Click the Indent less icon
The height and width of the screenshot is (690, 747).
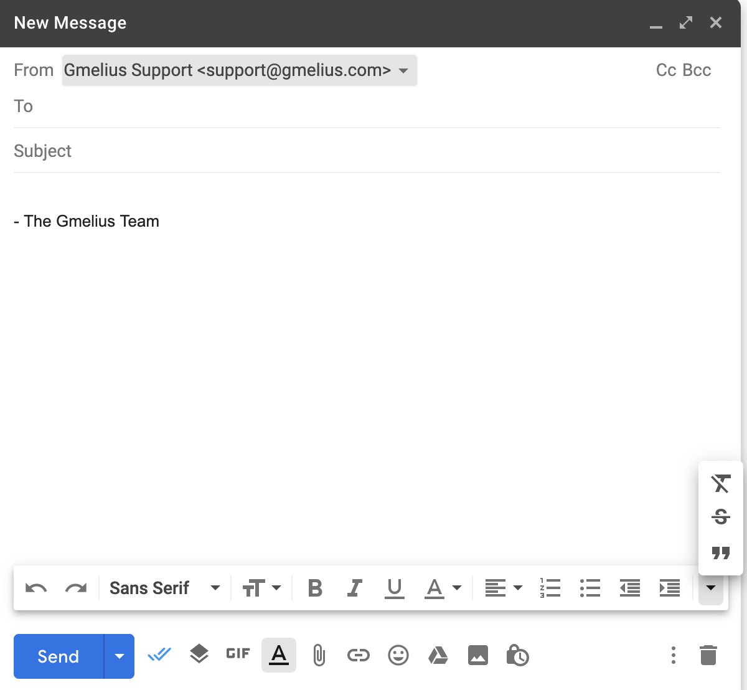click(x=630, y=588)
